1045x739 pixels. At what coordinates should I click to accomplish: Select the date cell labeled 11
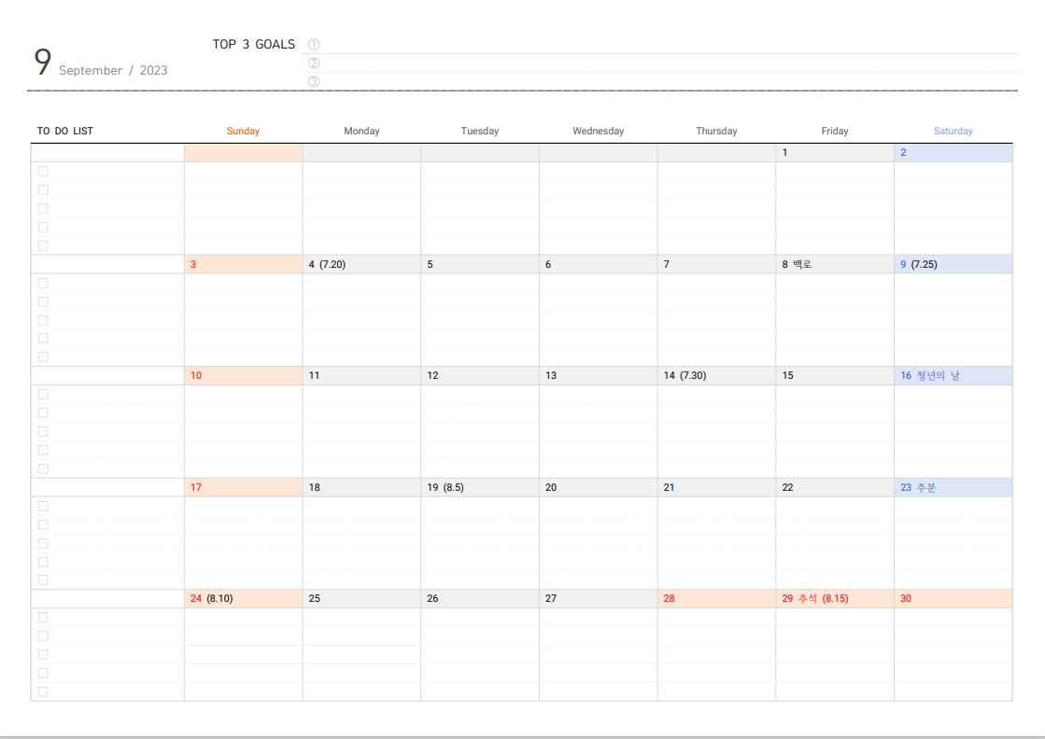tap(362, 375)
